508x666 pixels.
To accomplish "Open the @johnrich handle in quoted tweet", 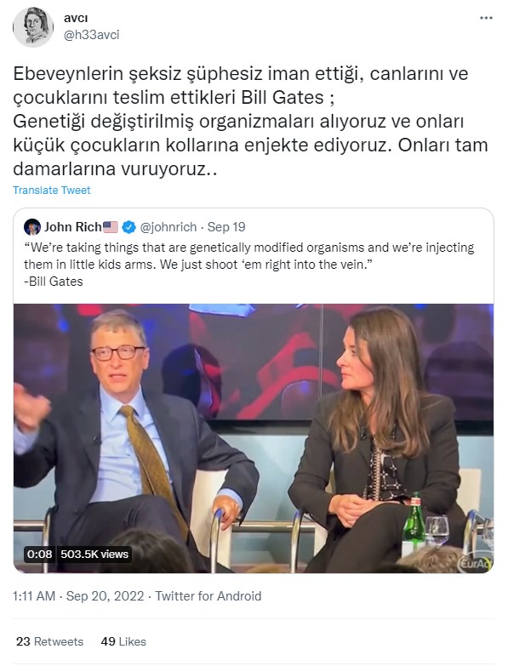I will coord(168,227).
